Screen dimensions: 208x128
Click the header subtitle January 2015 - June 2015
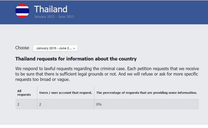tap(54, 17)
